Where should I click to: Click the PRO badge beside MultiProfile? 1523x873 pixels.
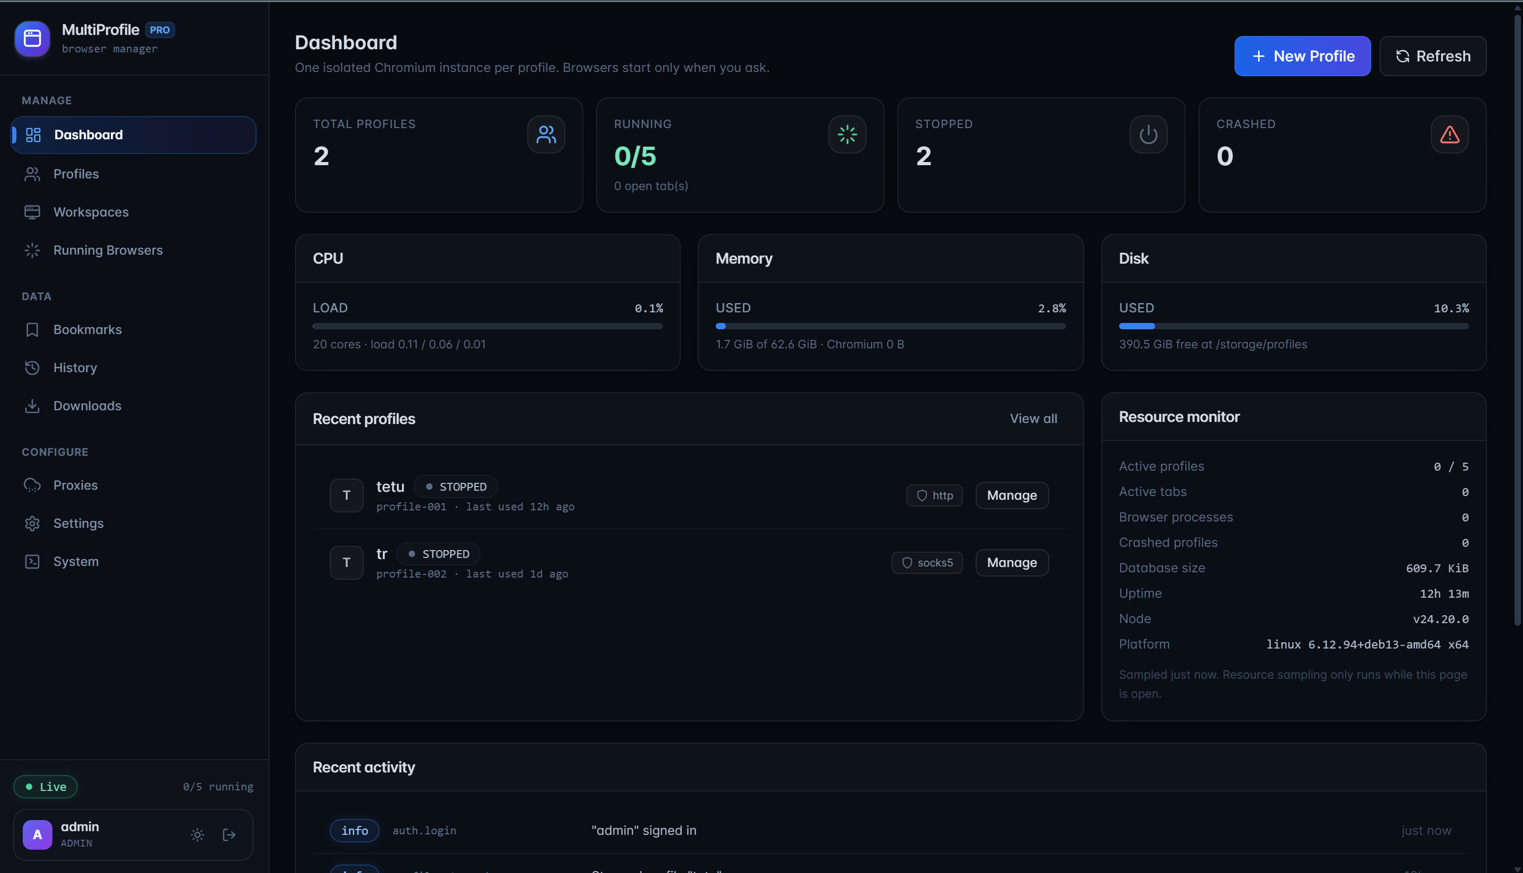tap(159, 30)
